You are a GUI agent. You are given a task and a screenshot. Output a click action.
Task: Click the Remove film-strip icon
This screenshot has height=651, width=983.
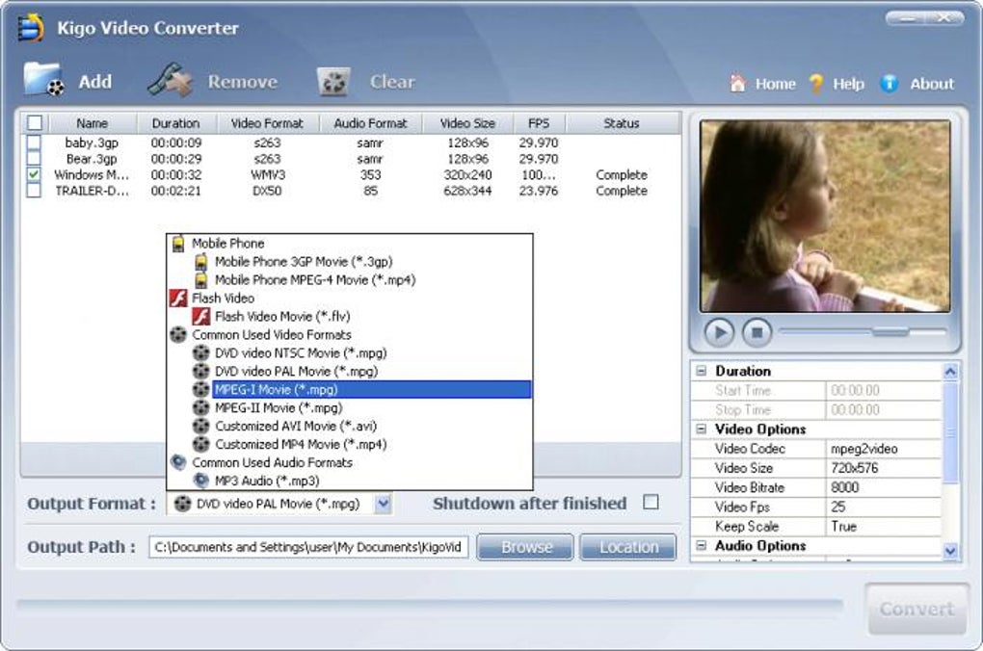click(x=170, y=80)
